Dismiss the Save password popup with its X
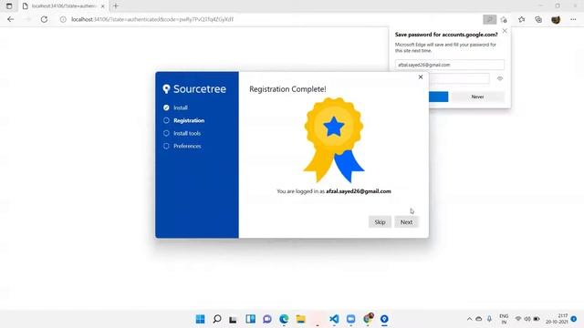The width and height of the screenshot is (584, 328). point(505,31)
